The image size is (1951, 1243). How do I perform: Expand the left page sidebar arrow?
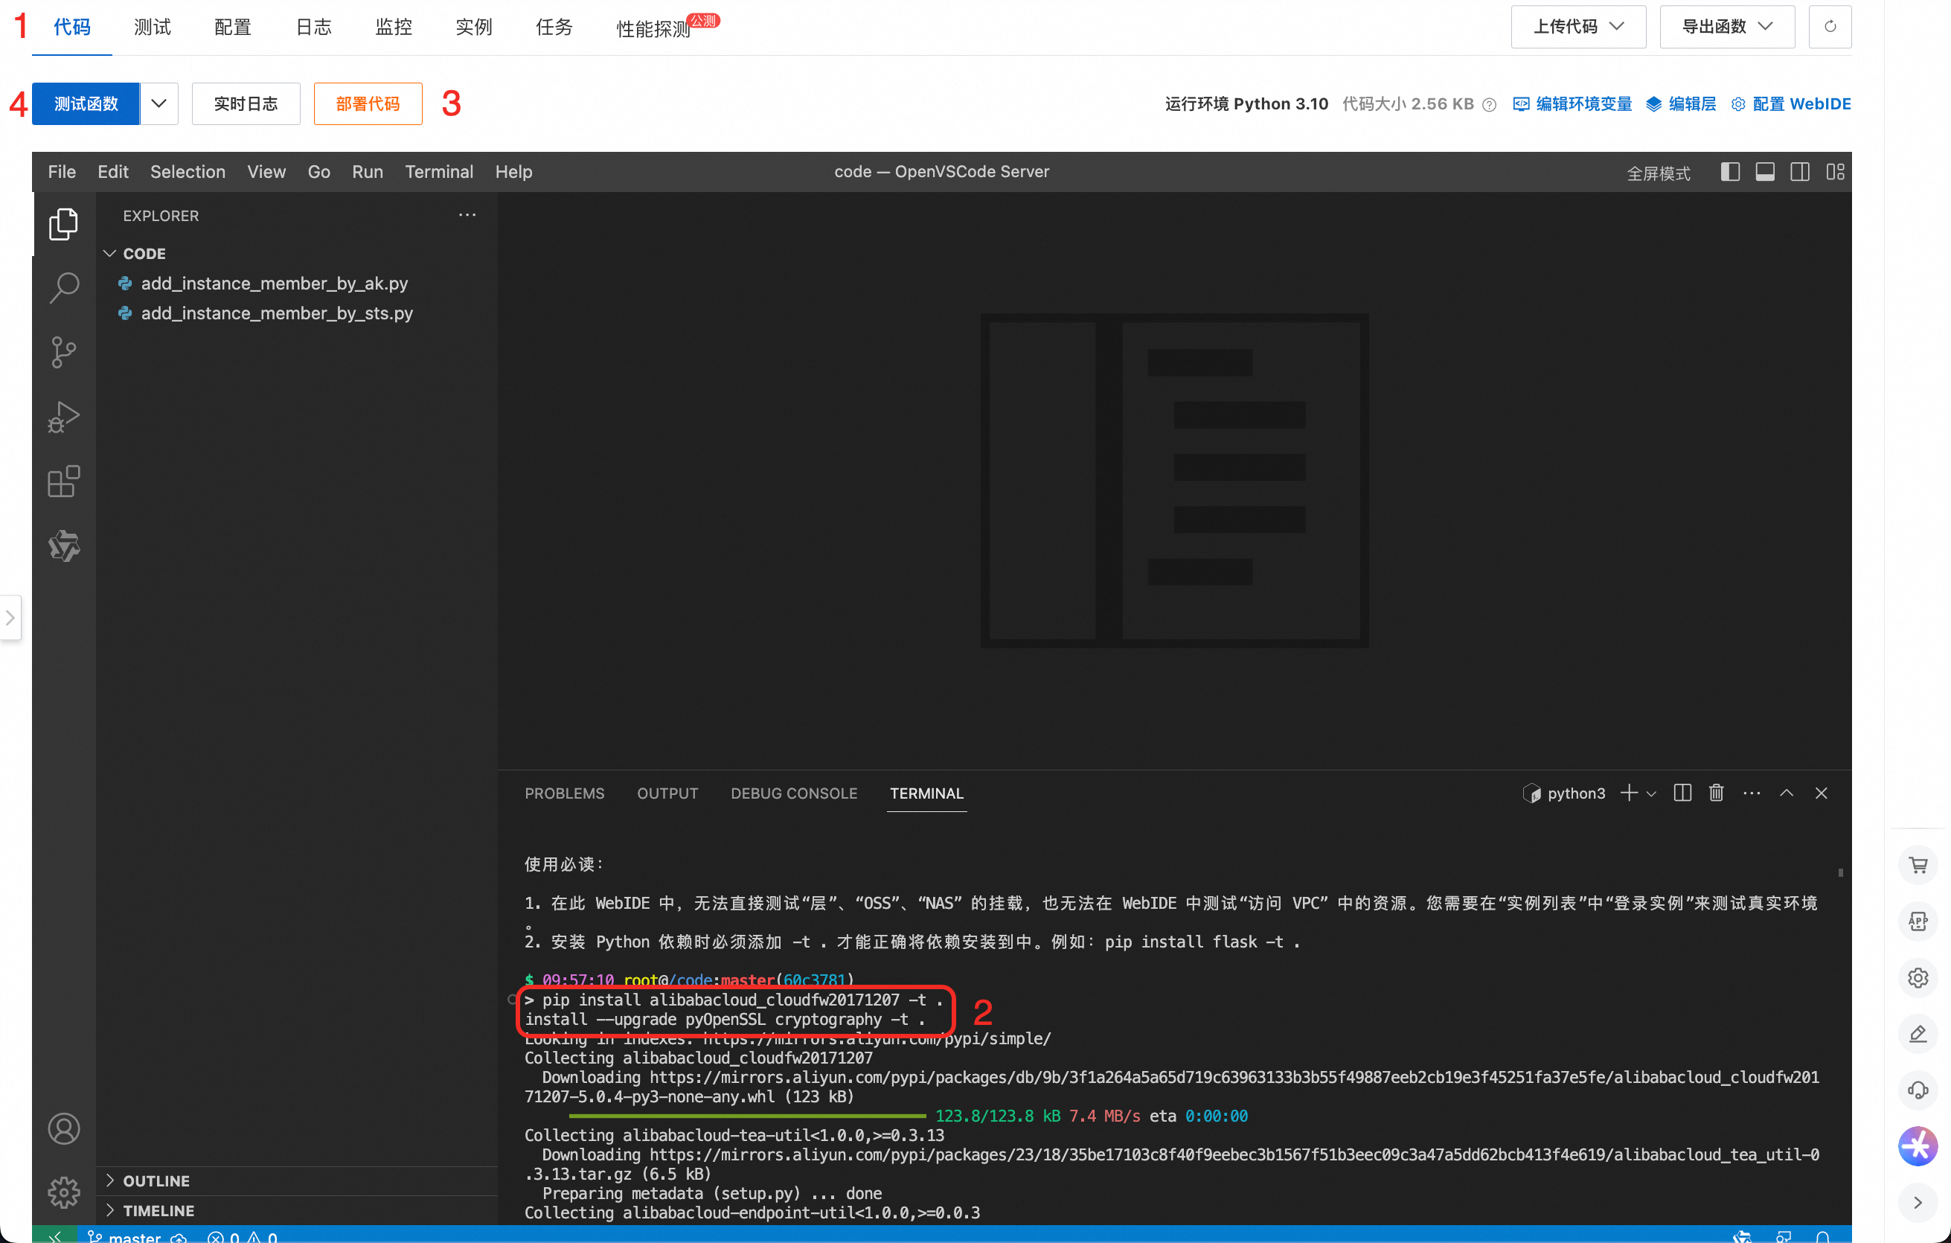tap(10, 618)
